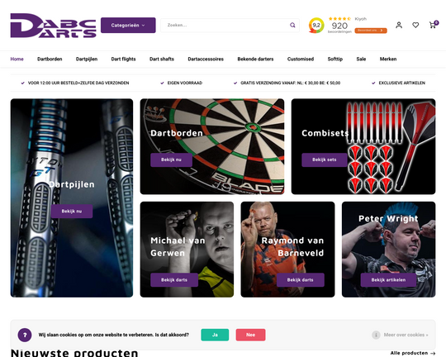Click the 'Eigen voorraad' USP text
446x357 pixels.
pos(185,83)
